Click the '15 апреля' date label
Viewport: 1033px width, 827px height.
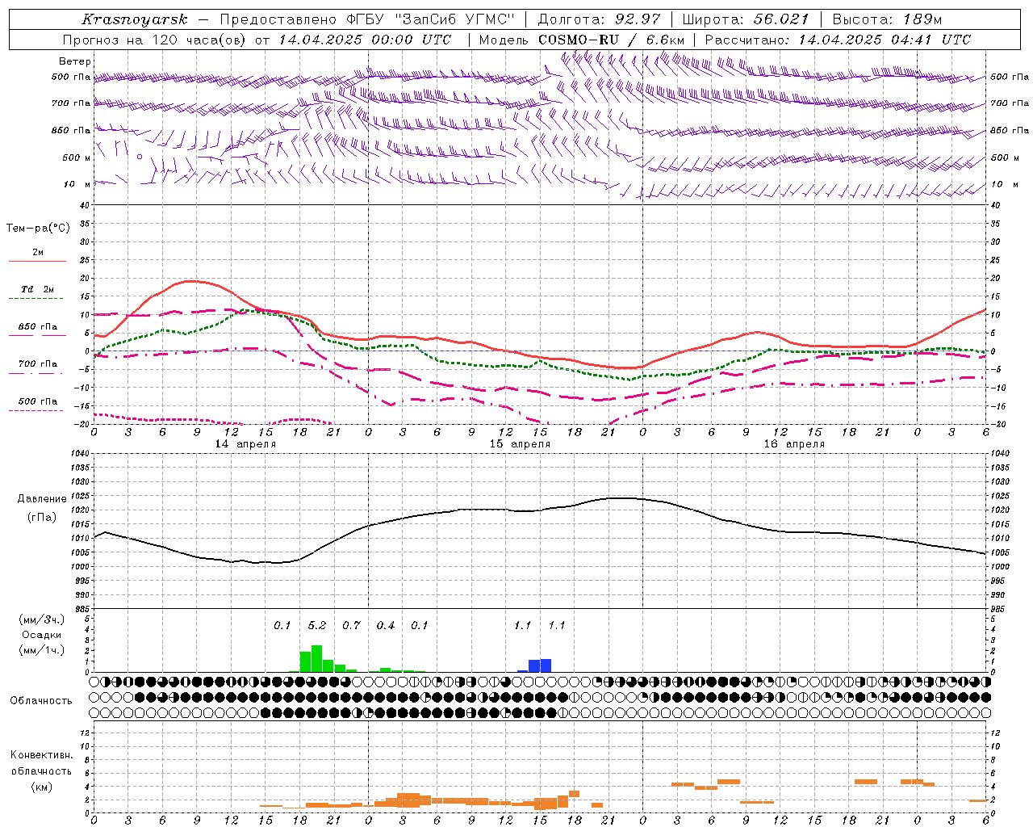click(x=520, y=444)
